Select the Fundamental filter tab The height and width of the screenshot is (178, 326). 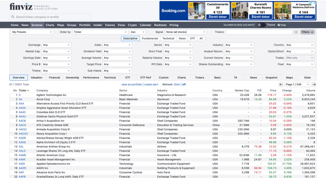pyautogui.click(x=150, y=38)
